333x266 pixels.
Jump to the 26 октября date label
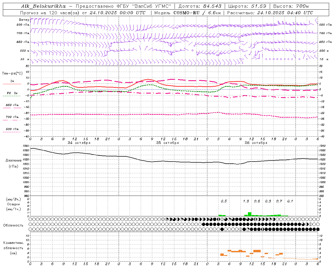pyautogui.click(x=256, y=143)
